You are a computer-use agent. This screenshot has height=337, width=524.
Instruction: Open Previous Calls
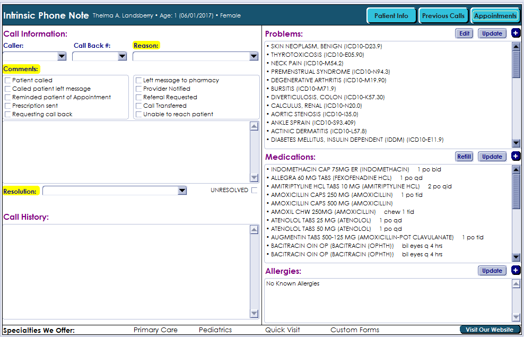(x=443, y=15)
